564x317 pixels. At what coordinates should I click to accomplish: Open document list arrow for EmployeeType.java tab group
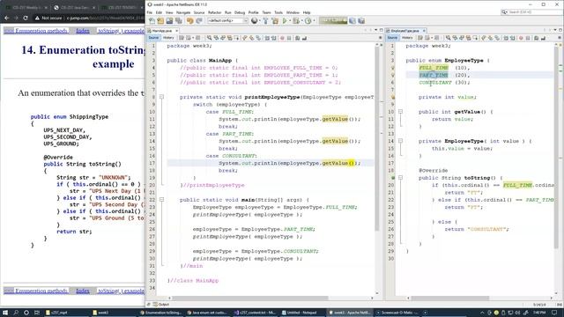(x=555, y=30)
